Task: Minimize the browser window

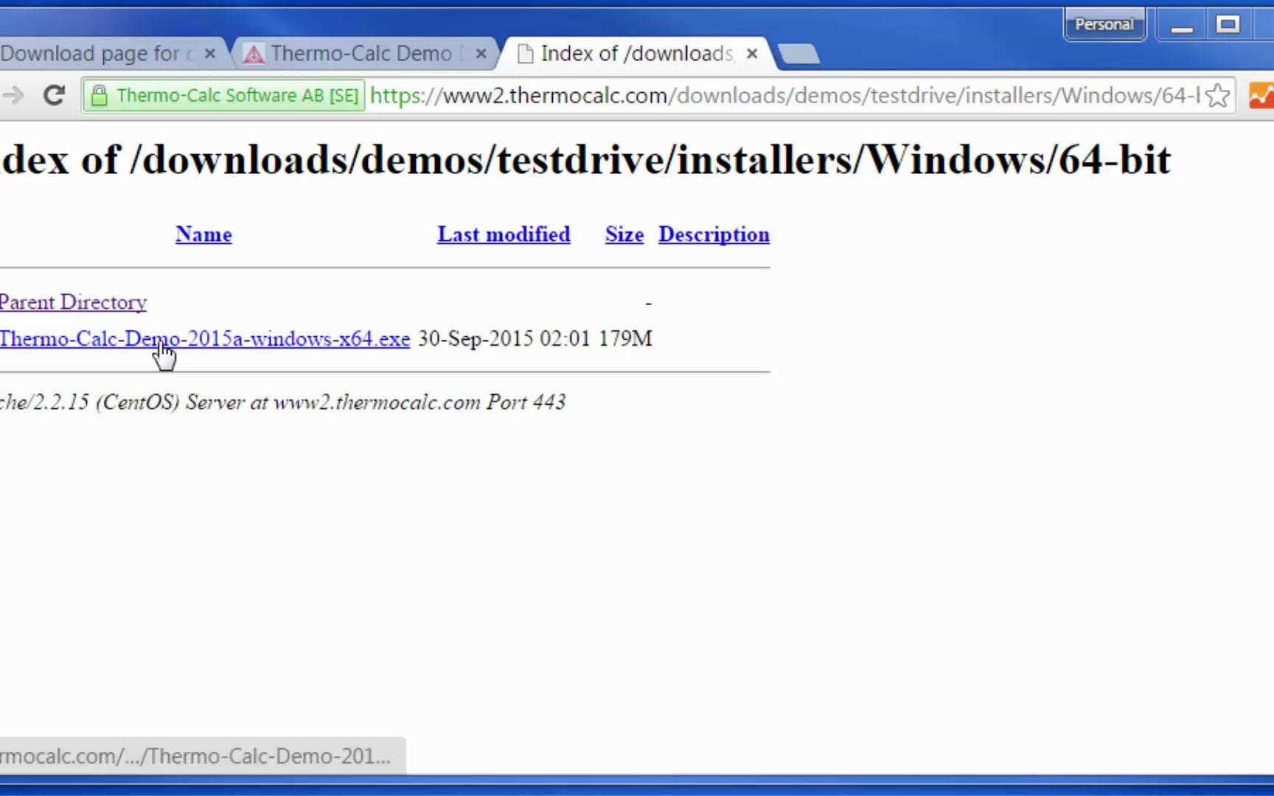Action: click(x=1182, y=25)
